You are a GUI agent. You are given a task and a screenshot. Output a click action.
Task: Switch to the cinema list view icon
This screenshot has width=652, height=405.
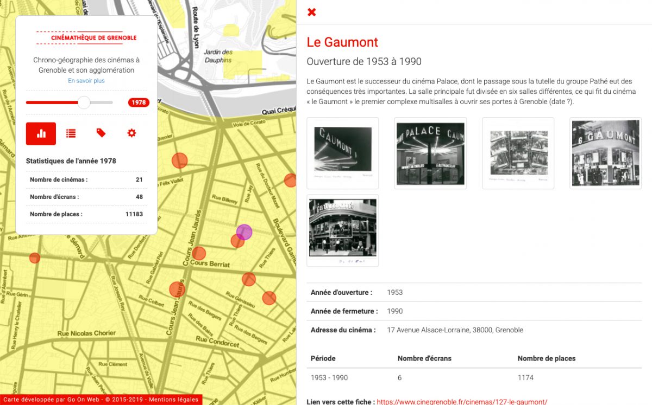71,133
